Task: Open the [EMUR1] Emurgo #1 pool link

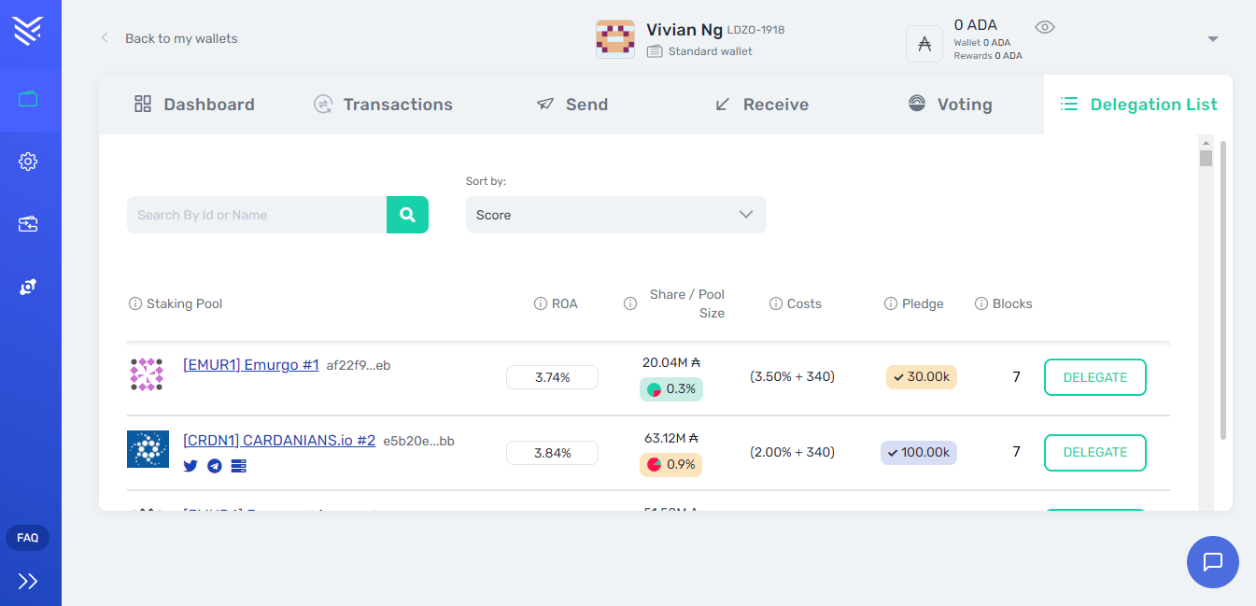Action: coord(251,365)
